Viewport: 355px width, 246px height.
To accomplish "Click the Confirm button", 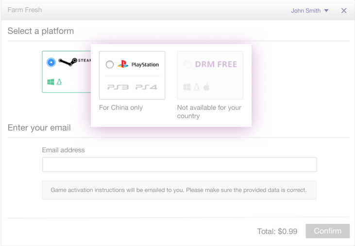I will 328,231.
